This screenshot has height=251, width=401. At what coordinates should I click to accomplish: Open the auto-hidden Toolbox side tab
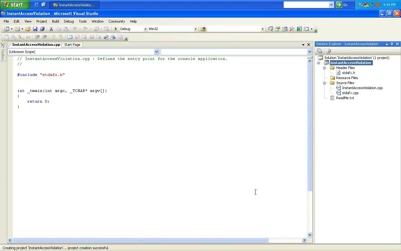pos(3,52)
